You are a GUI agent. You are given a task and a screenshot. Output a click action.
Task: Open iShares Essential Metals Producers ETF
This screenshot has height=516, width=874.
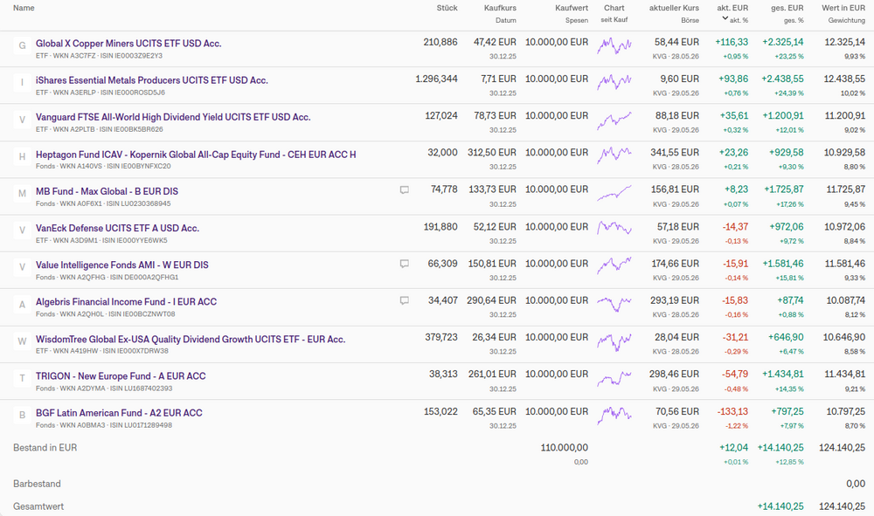(151, 80)
